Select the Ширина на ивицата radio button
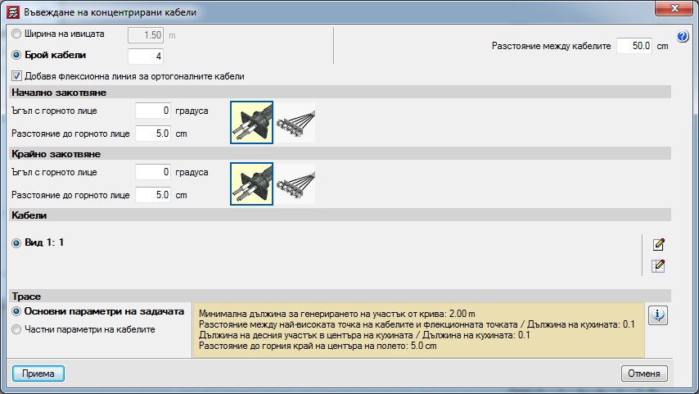 [x=16, y=34]
